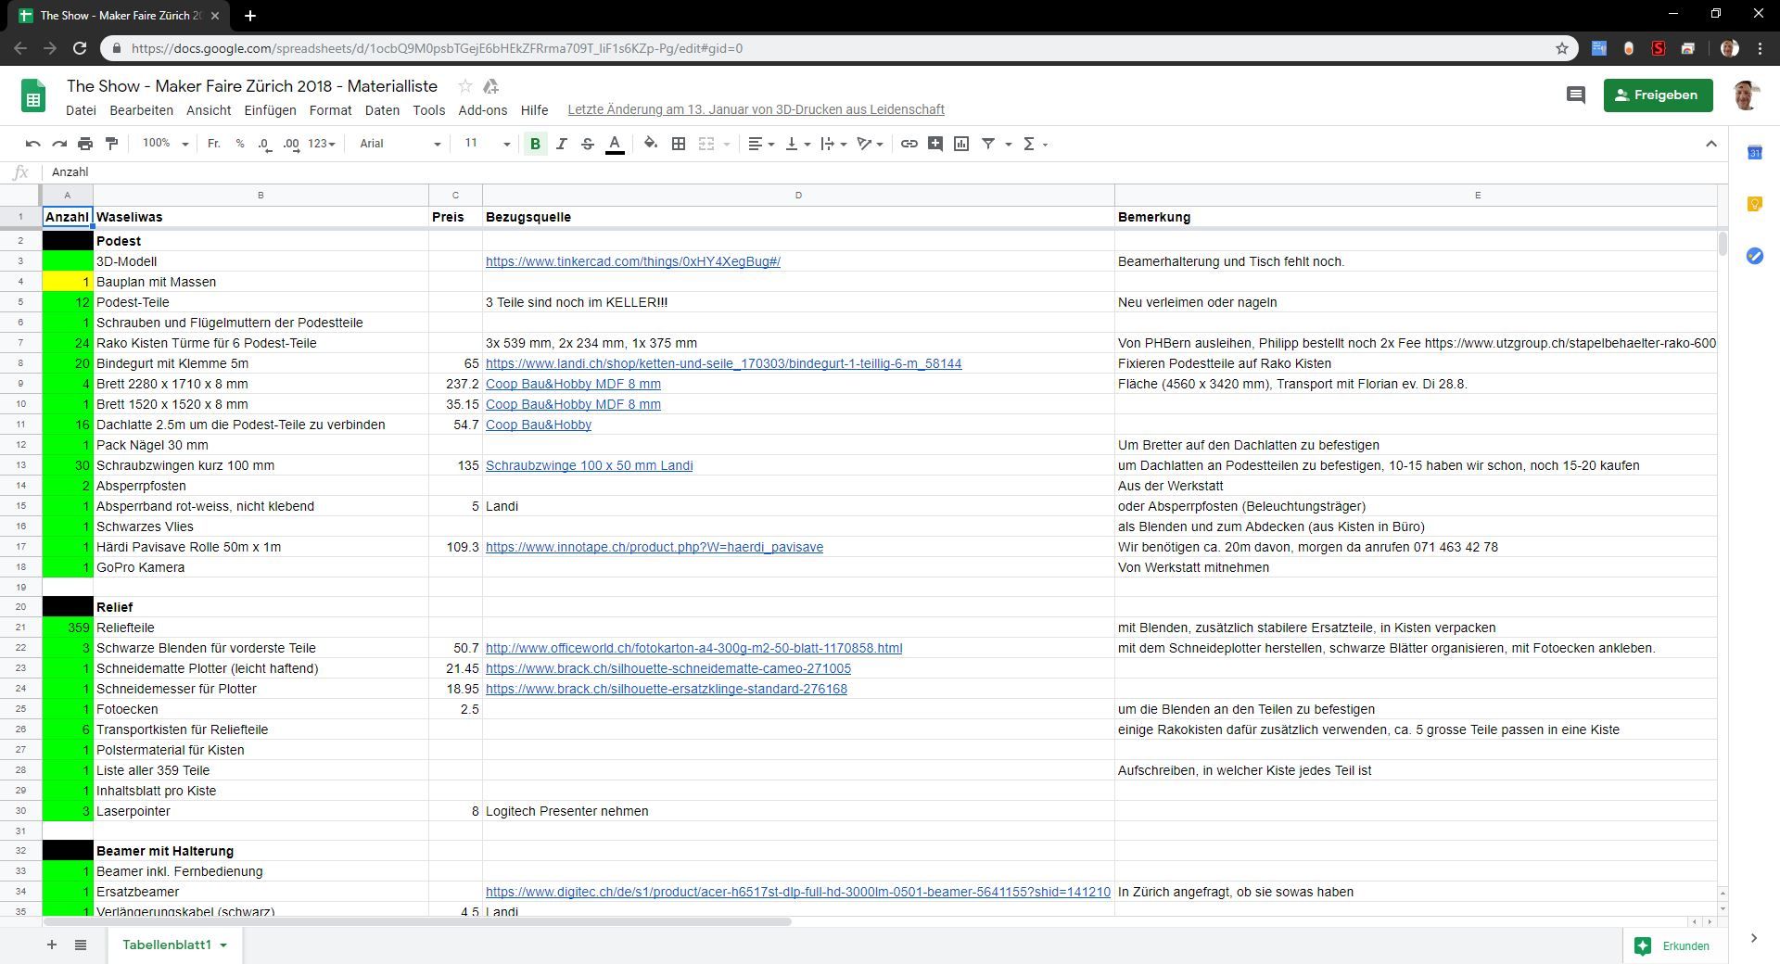1780x964 pixels.
Task: Toggle bold formatting
Action: [535, 144]
